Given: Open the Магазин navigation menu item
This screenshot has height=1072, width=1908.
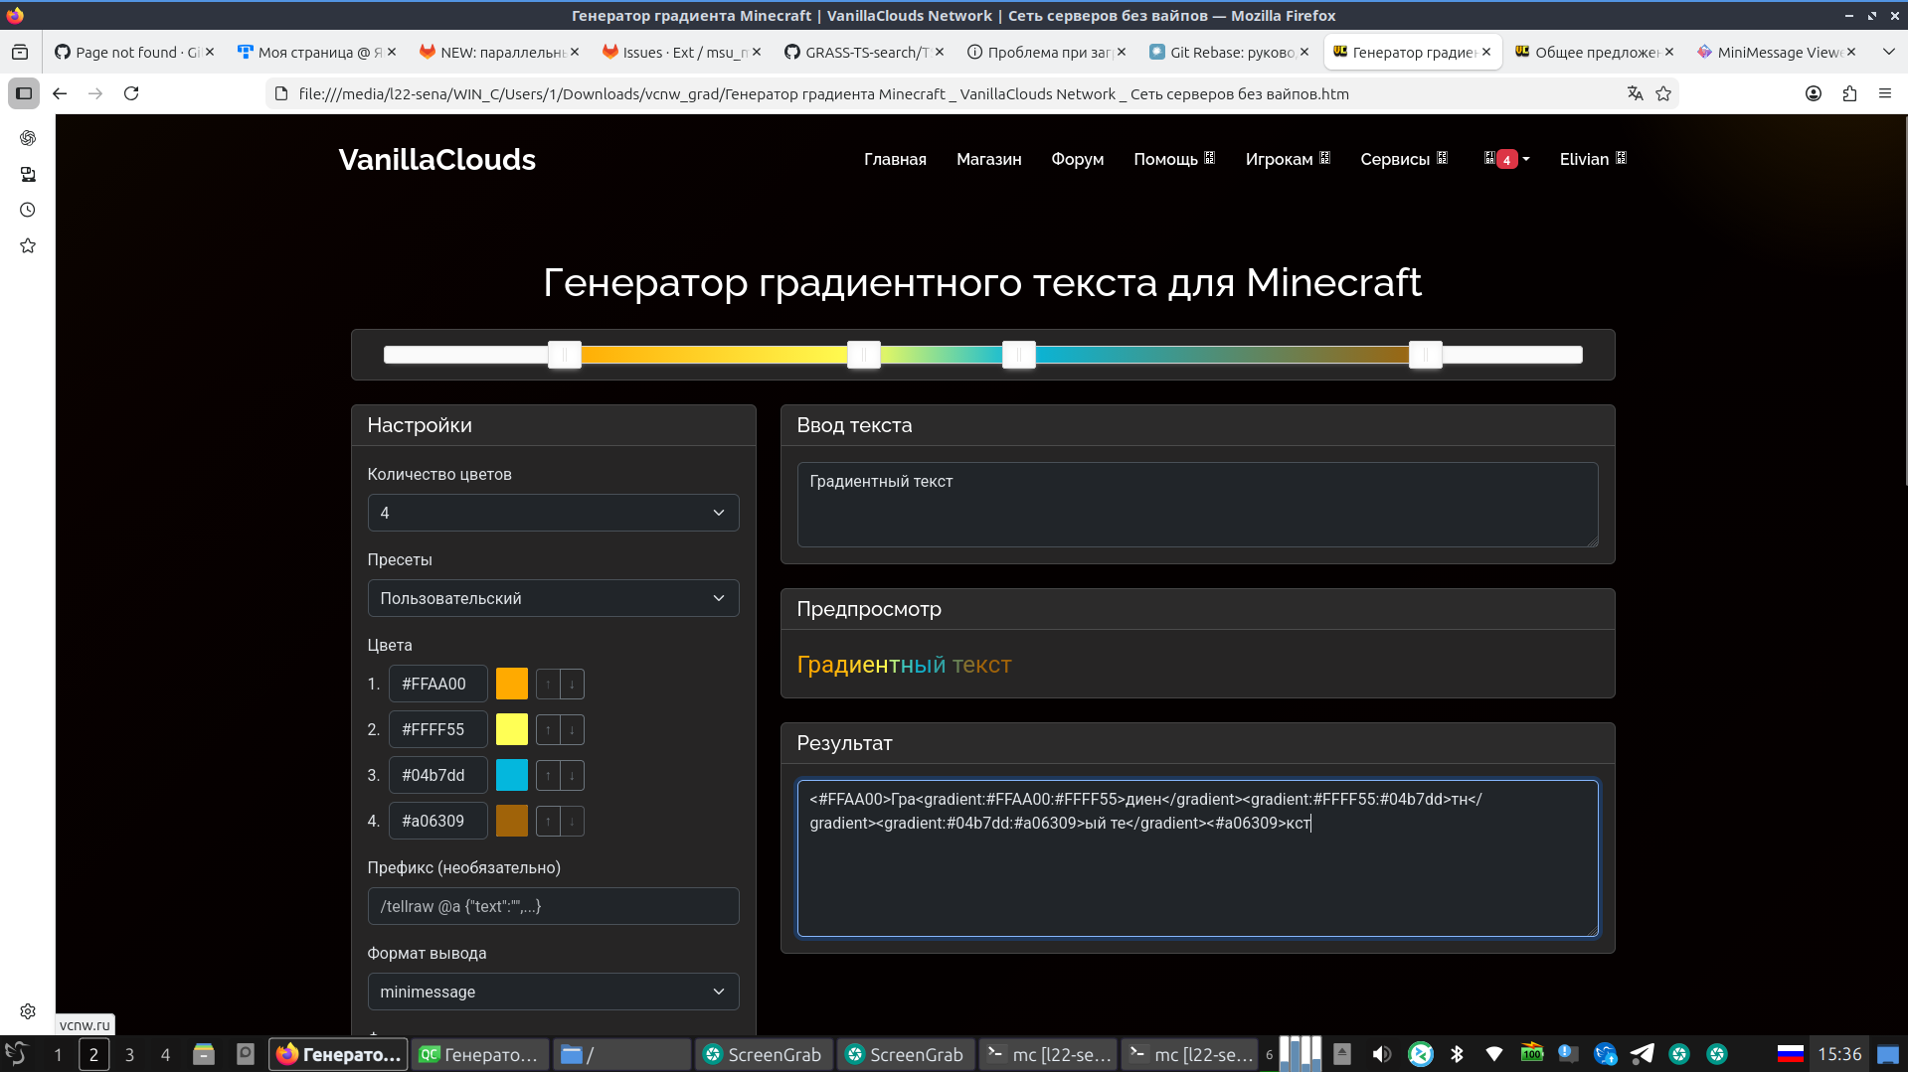Looking at the screenshot, I should [x=988, y=159].
